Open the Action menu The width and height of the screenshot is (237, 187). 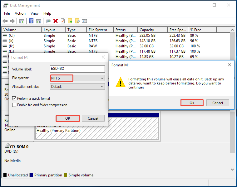tap(20, 13)
